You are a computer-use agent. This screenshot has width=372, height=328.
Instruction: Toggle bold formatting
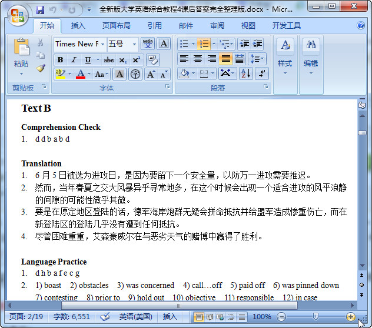click(60, 60)
